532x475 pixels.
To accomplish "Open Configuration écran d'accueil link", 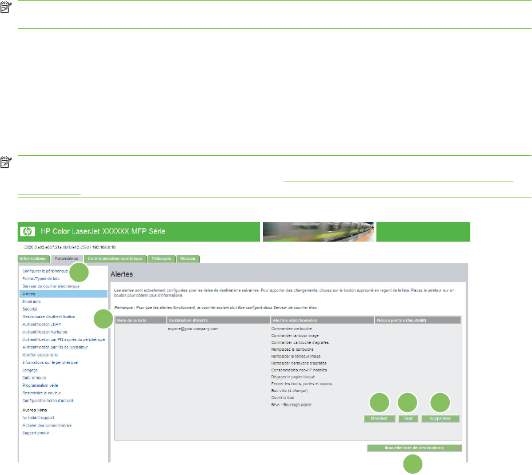I will tap(48, 401).
